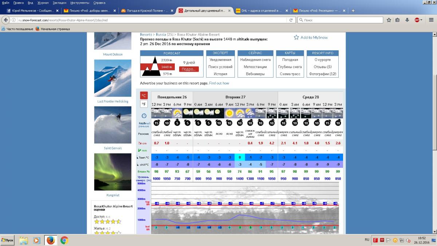Screen dimensions: 437x246
Task: Open Chrome from the taskbar
Action: 64,240
